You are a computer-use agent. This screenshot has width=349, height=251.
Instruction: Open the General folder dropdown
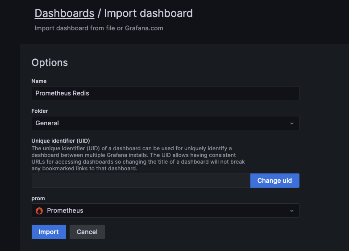166,123
